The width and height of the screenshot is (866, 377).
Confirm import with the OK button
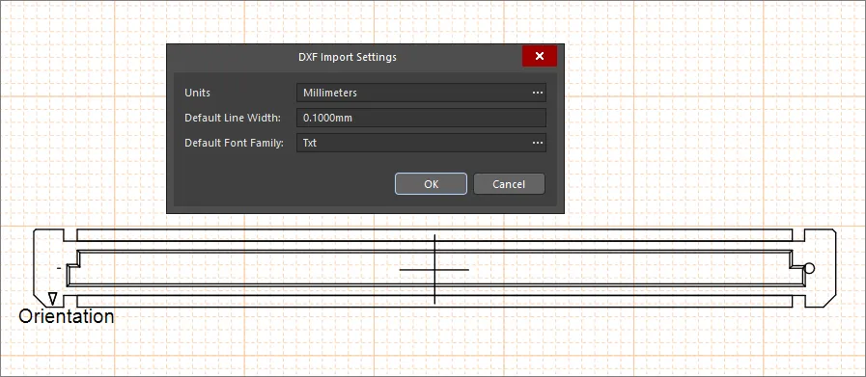431,184
